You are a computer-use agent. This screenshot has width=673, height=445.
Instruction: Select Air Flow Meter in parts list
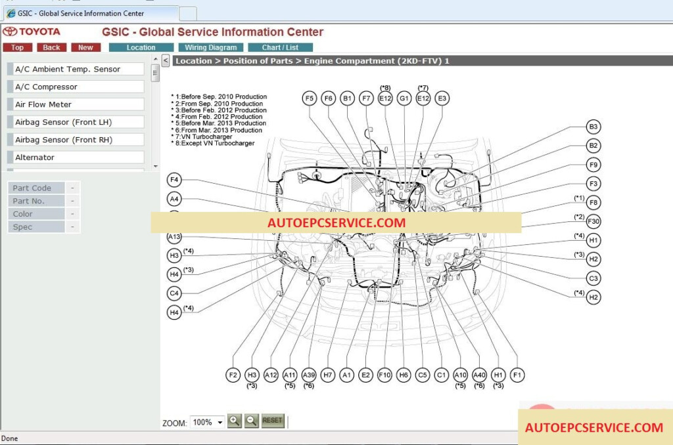coord(76,104)
